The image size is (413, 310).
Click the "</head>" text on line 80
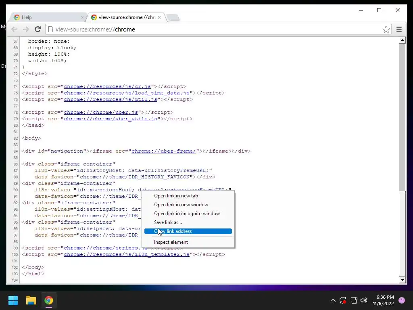33,125
